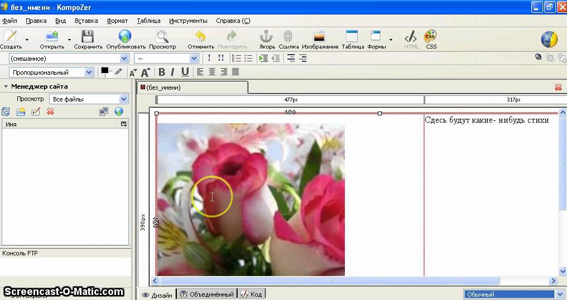Click the Открыть open file icon
The height and width of the screenshot is (300, 567).
pyautogui.click(x=52, y=36)
